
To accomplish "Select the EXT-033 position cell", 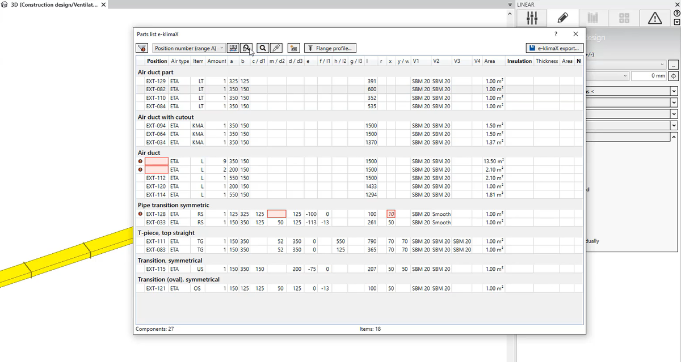I will (156, 223).
